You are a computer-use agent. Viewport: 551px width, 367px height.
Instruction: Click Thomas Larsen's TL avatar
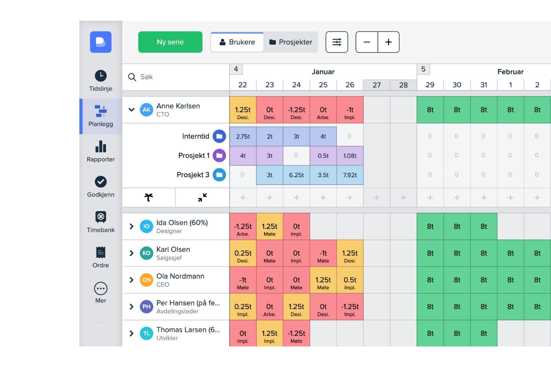[x=146, y=334]
